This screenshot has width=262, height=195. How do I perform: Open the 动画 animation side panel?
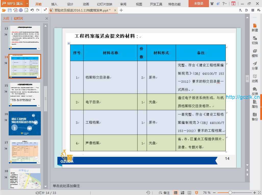[x=255, y=78]
